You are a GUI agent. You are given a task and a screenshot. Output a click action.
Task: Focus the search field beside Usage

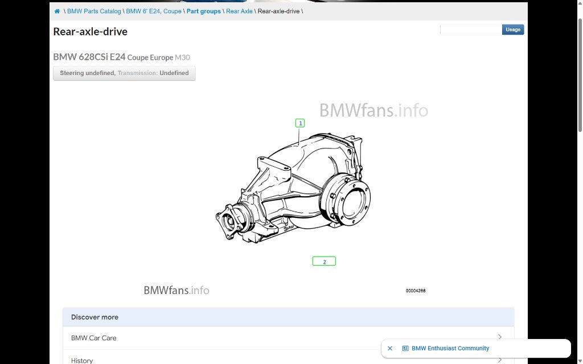tap(471, 30)
